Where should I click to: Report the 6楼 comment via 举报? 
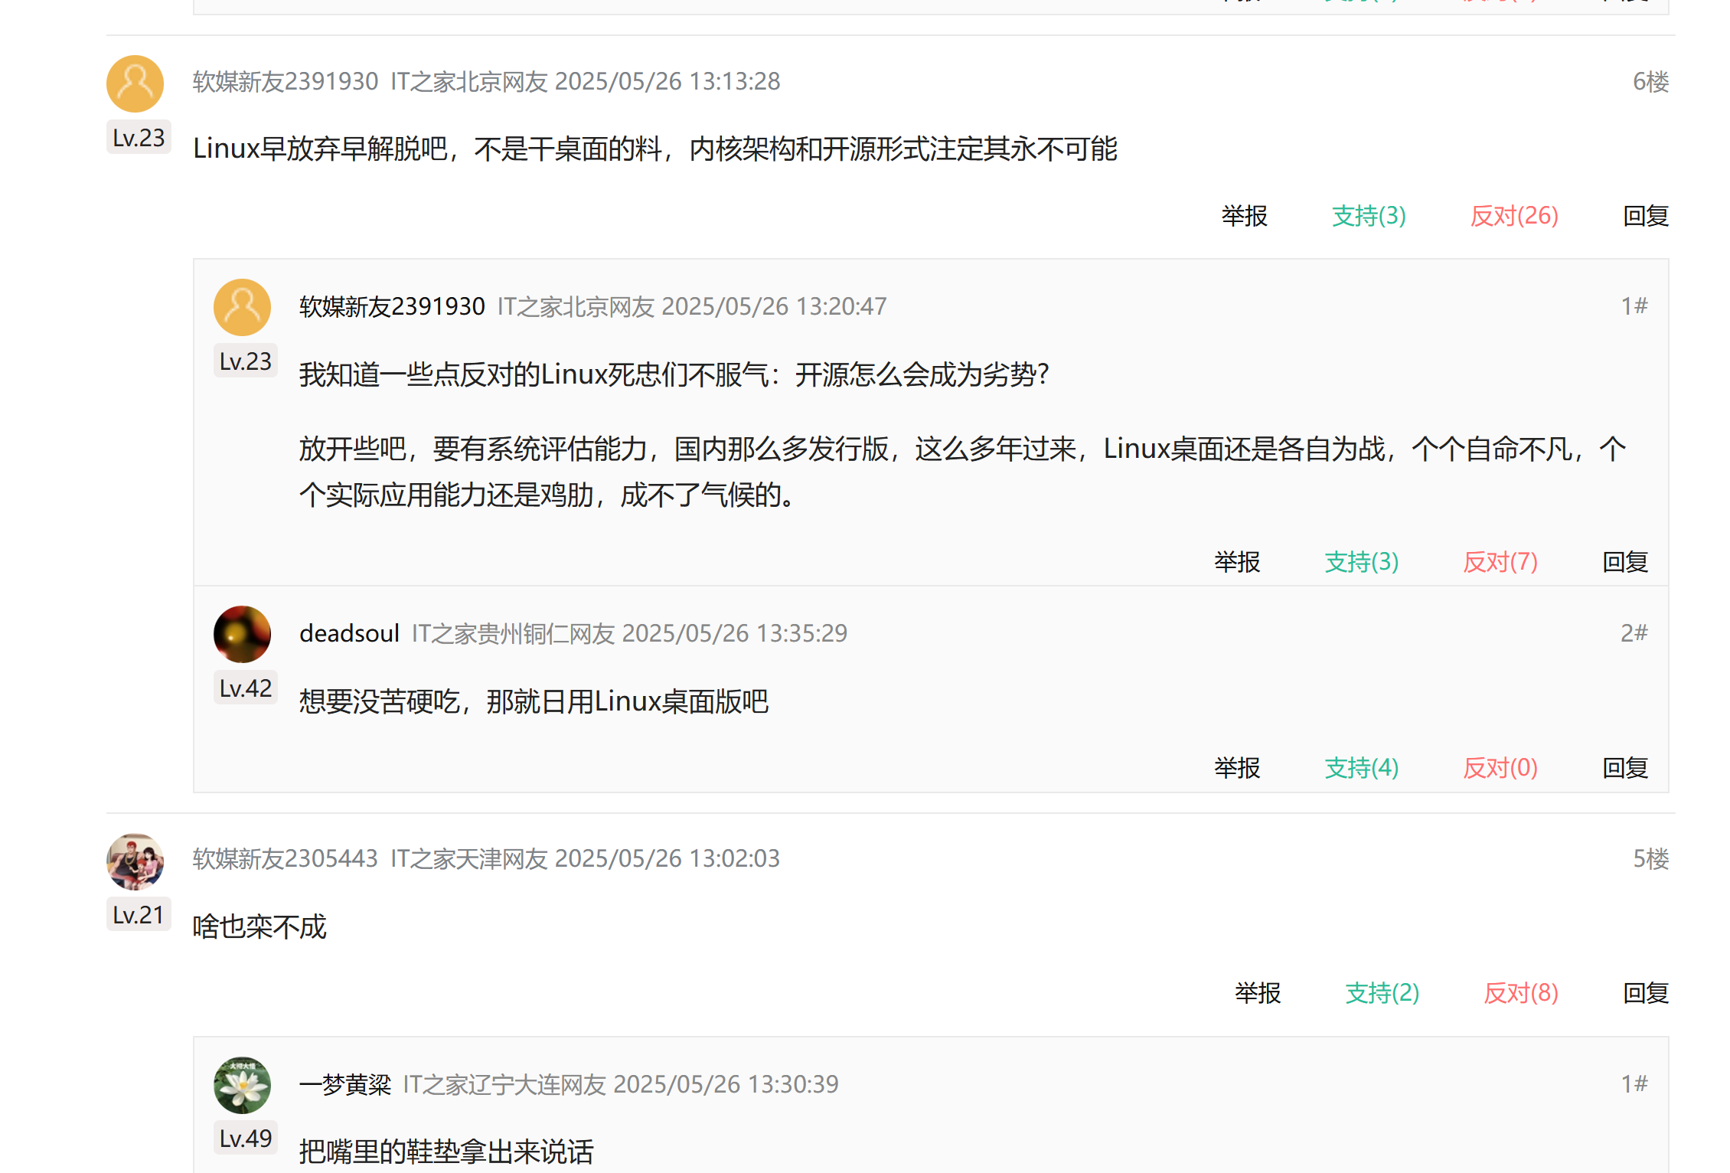point(1244,216)
